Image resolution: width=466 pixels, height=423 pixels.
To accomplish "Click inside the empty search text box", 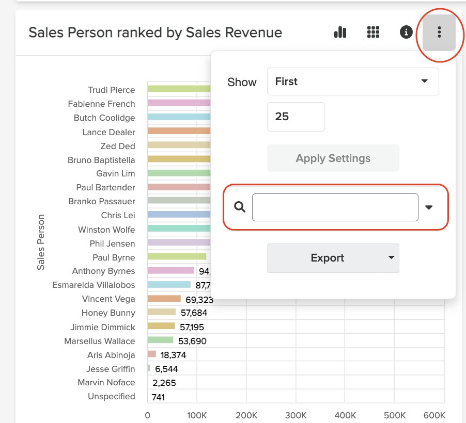I will [x=335, y=207].
